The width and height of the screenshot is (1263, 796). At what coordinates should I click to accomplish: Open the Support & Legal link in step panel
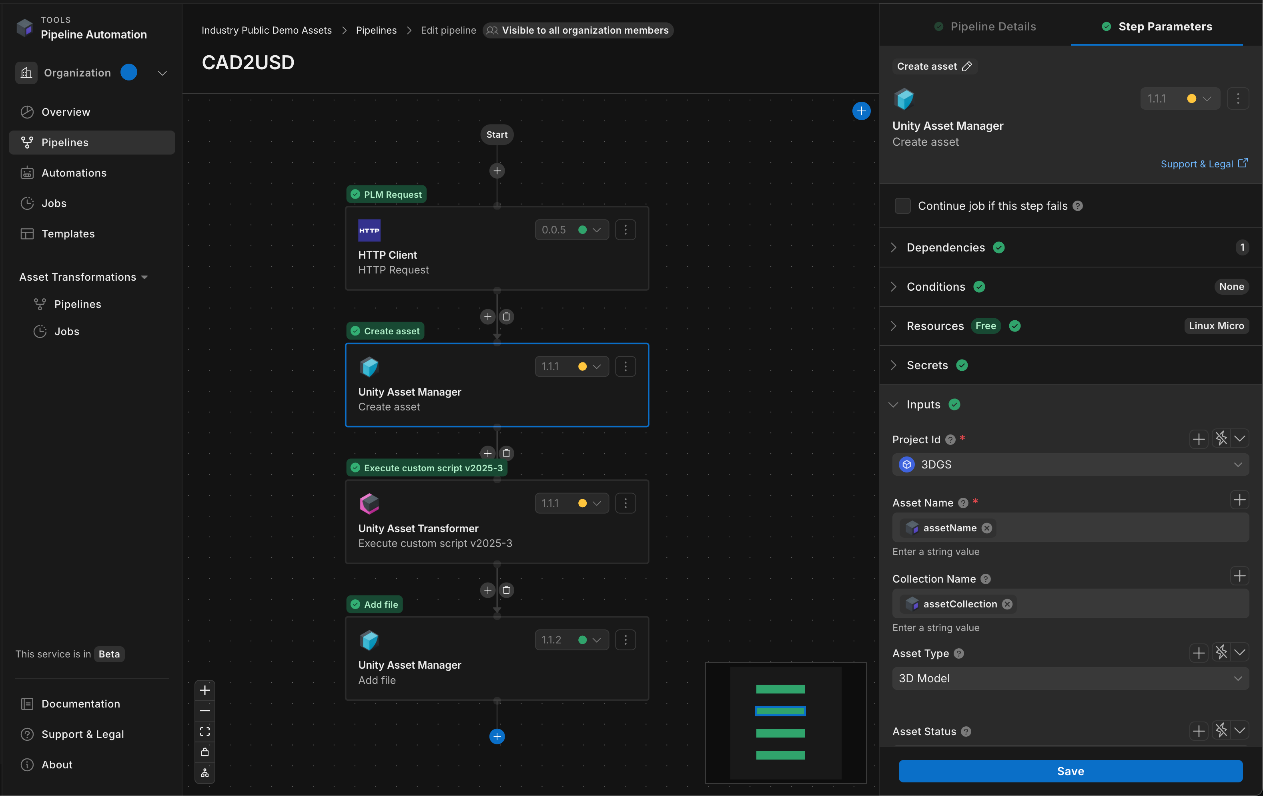coord(1204,164)
